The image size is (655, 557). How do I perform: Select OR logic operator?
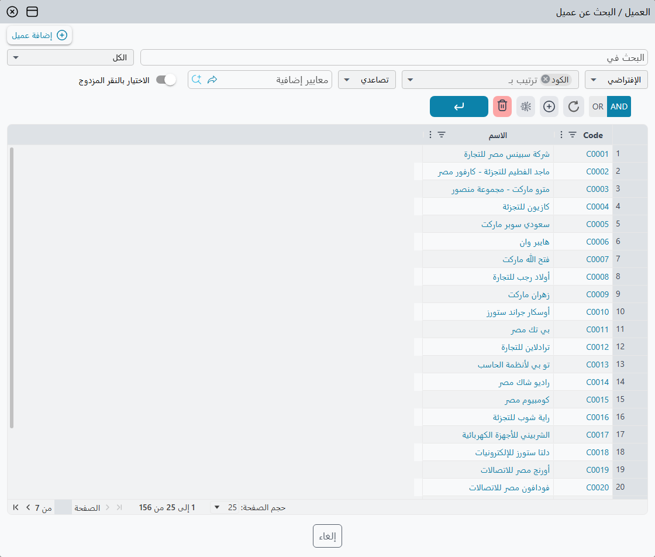[x=598, y=106]
